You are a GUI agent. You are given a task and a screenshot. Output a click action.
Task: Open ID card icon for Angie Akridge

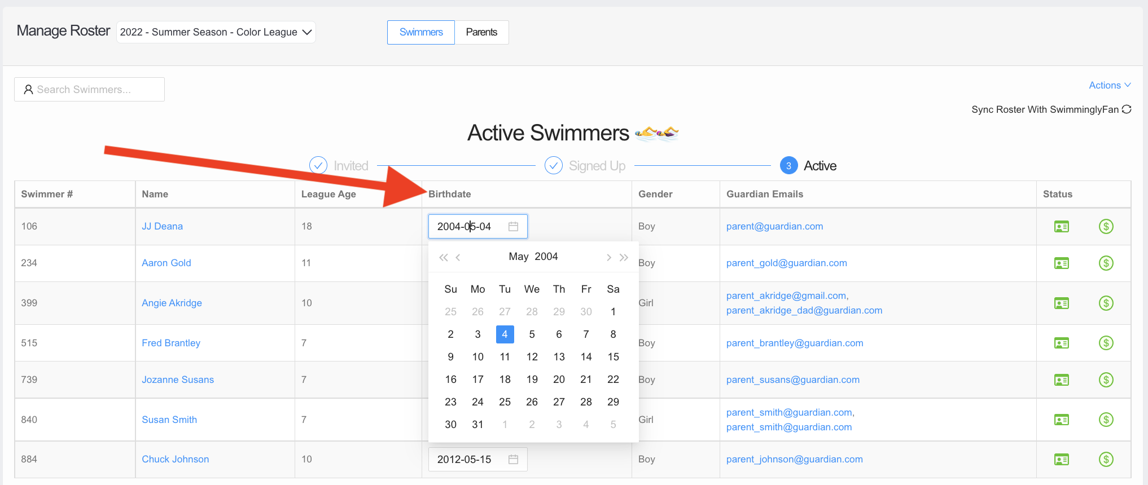click(1062, 303)
